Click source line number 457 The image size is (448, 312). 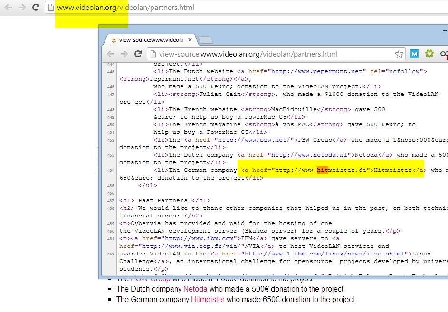pos(111,201)
